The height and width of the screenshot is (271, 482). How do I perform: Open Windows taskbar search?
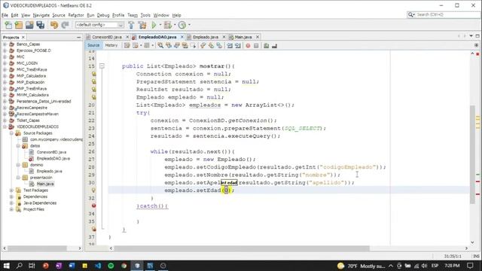[x=19, y=266]
